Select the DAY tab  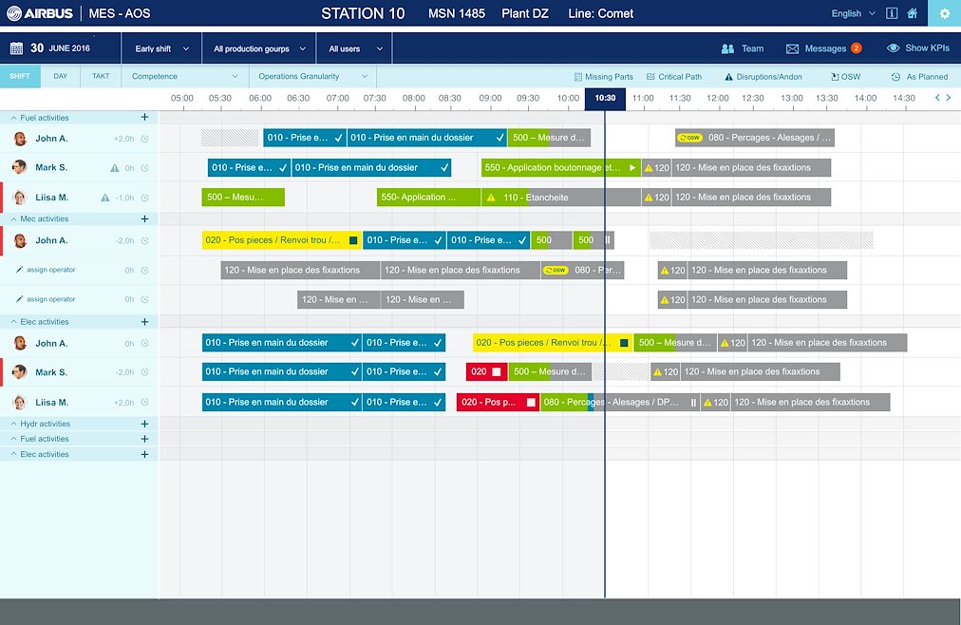coord(60,77)
